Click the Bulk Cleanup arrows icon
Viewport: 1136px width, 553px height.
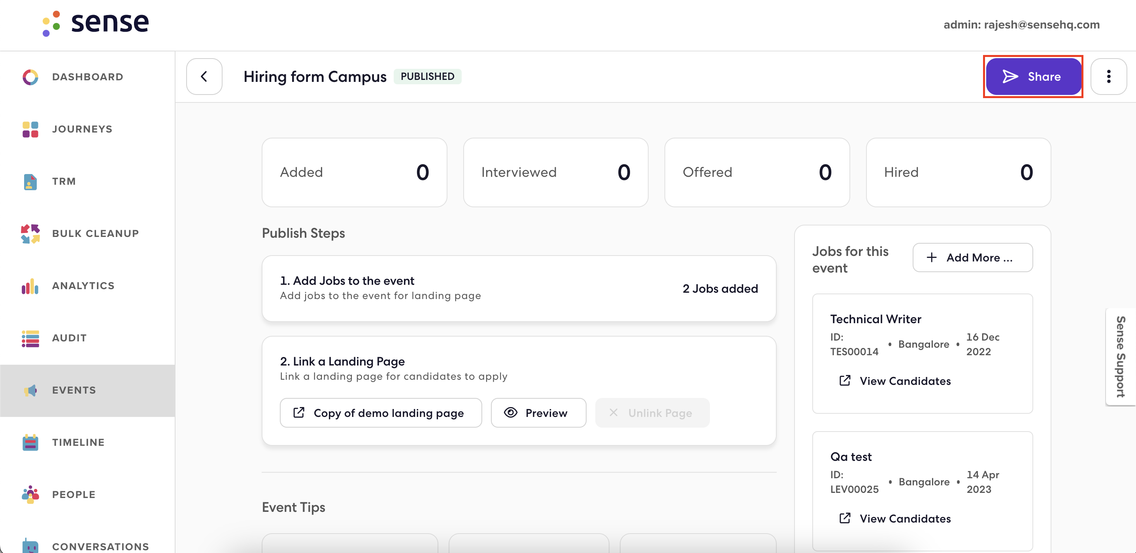(x=30, y=233)
